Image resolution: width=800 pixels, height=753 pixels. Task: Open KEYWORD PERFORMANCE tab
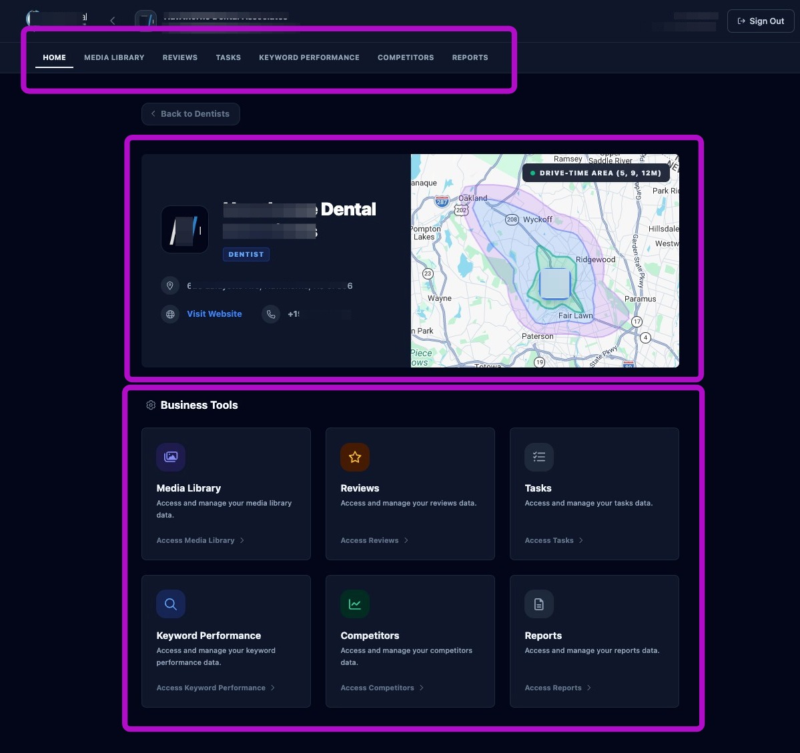click(x=309, y=57)
